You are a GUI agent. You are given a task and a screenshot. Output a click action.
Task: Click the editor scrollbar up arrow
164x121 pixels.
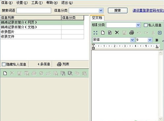(x=160, y=53)
